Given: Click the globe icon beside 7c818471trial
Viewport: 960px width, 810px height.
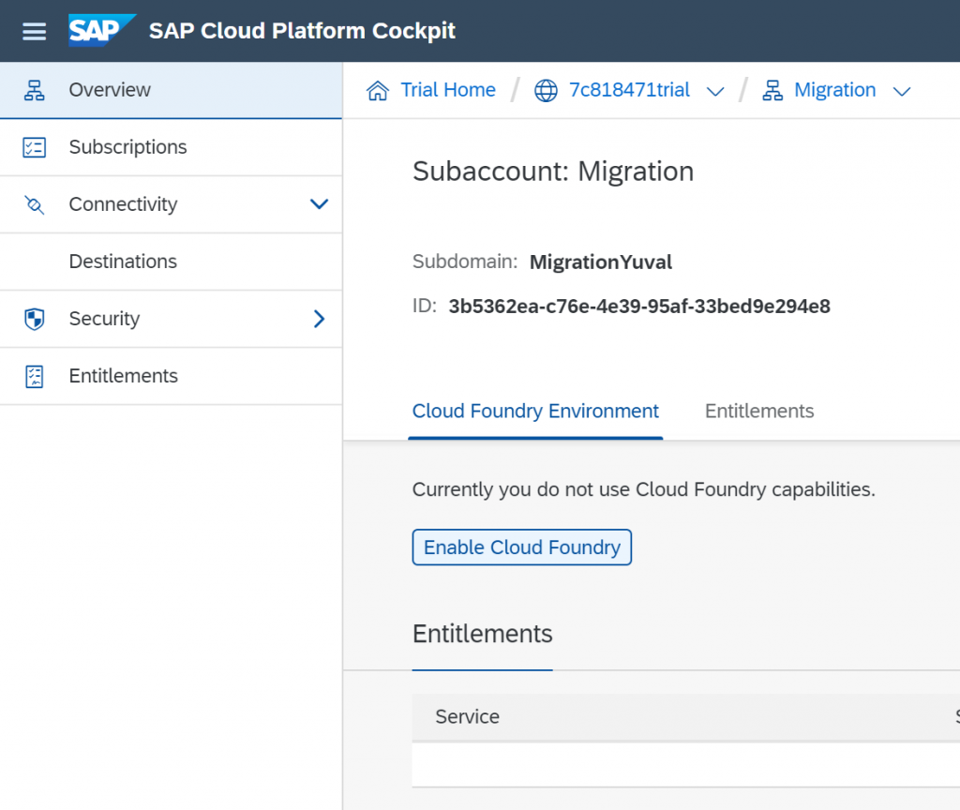Looking at the screenshot, I should tap(546, 91).
